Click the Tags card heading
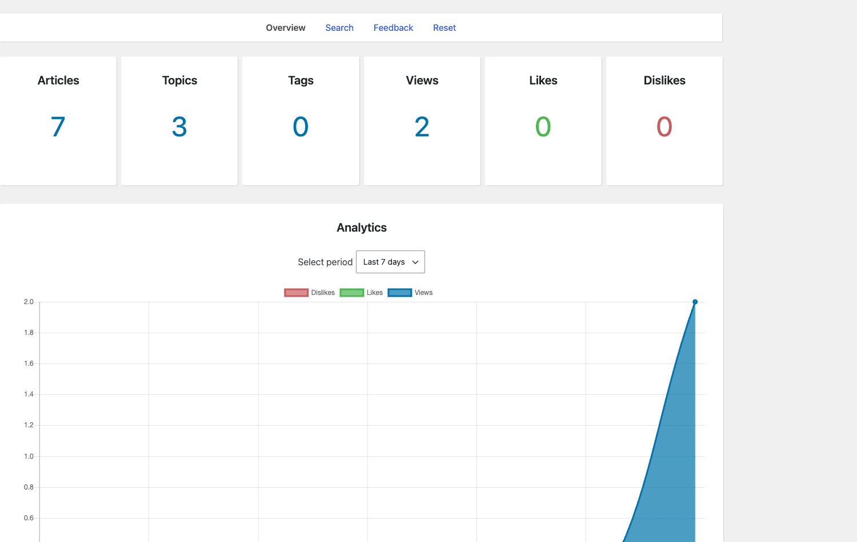857x542 pixels. point(301,80)
